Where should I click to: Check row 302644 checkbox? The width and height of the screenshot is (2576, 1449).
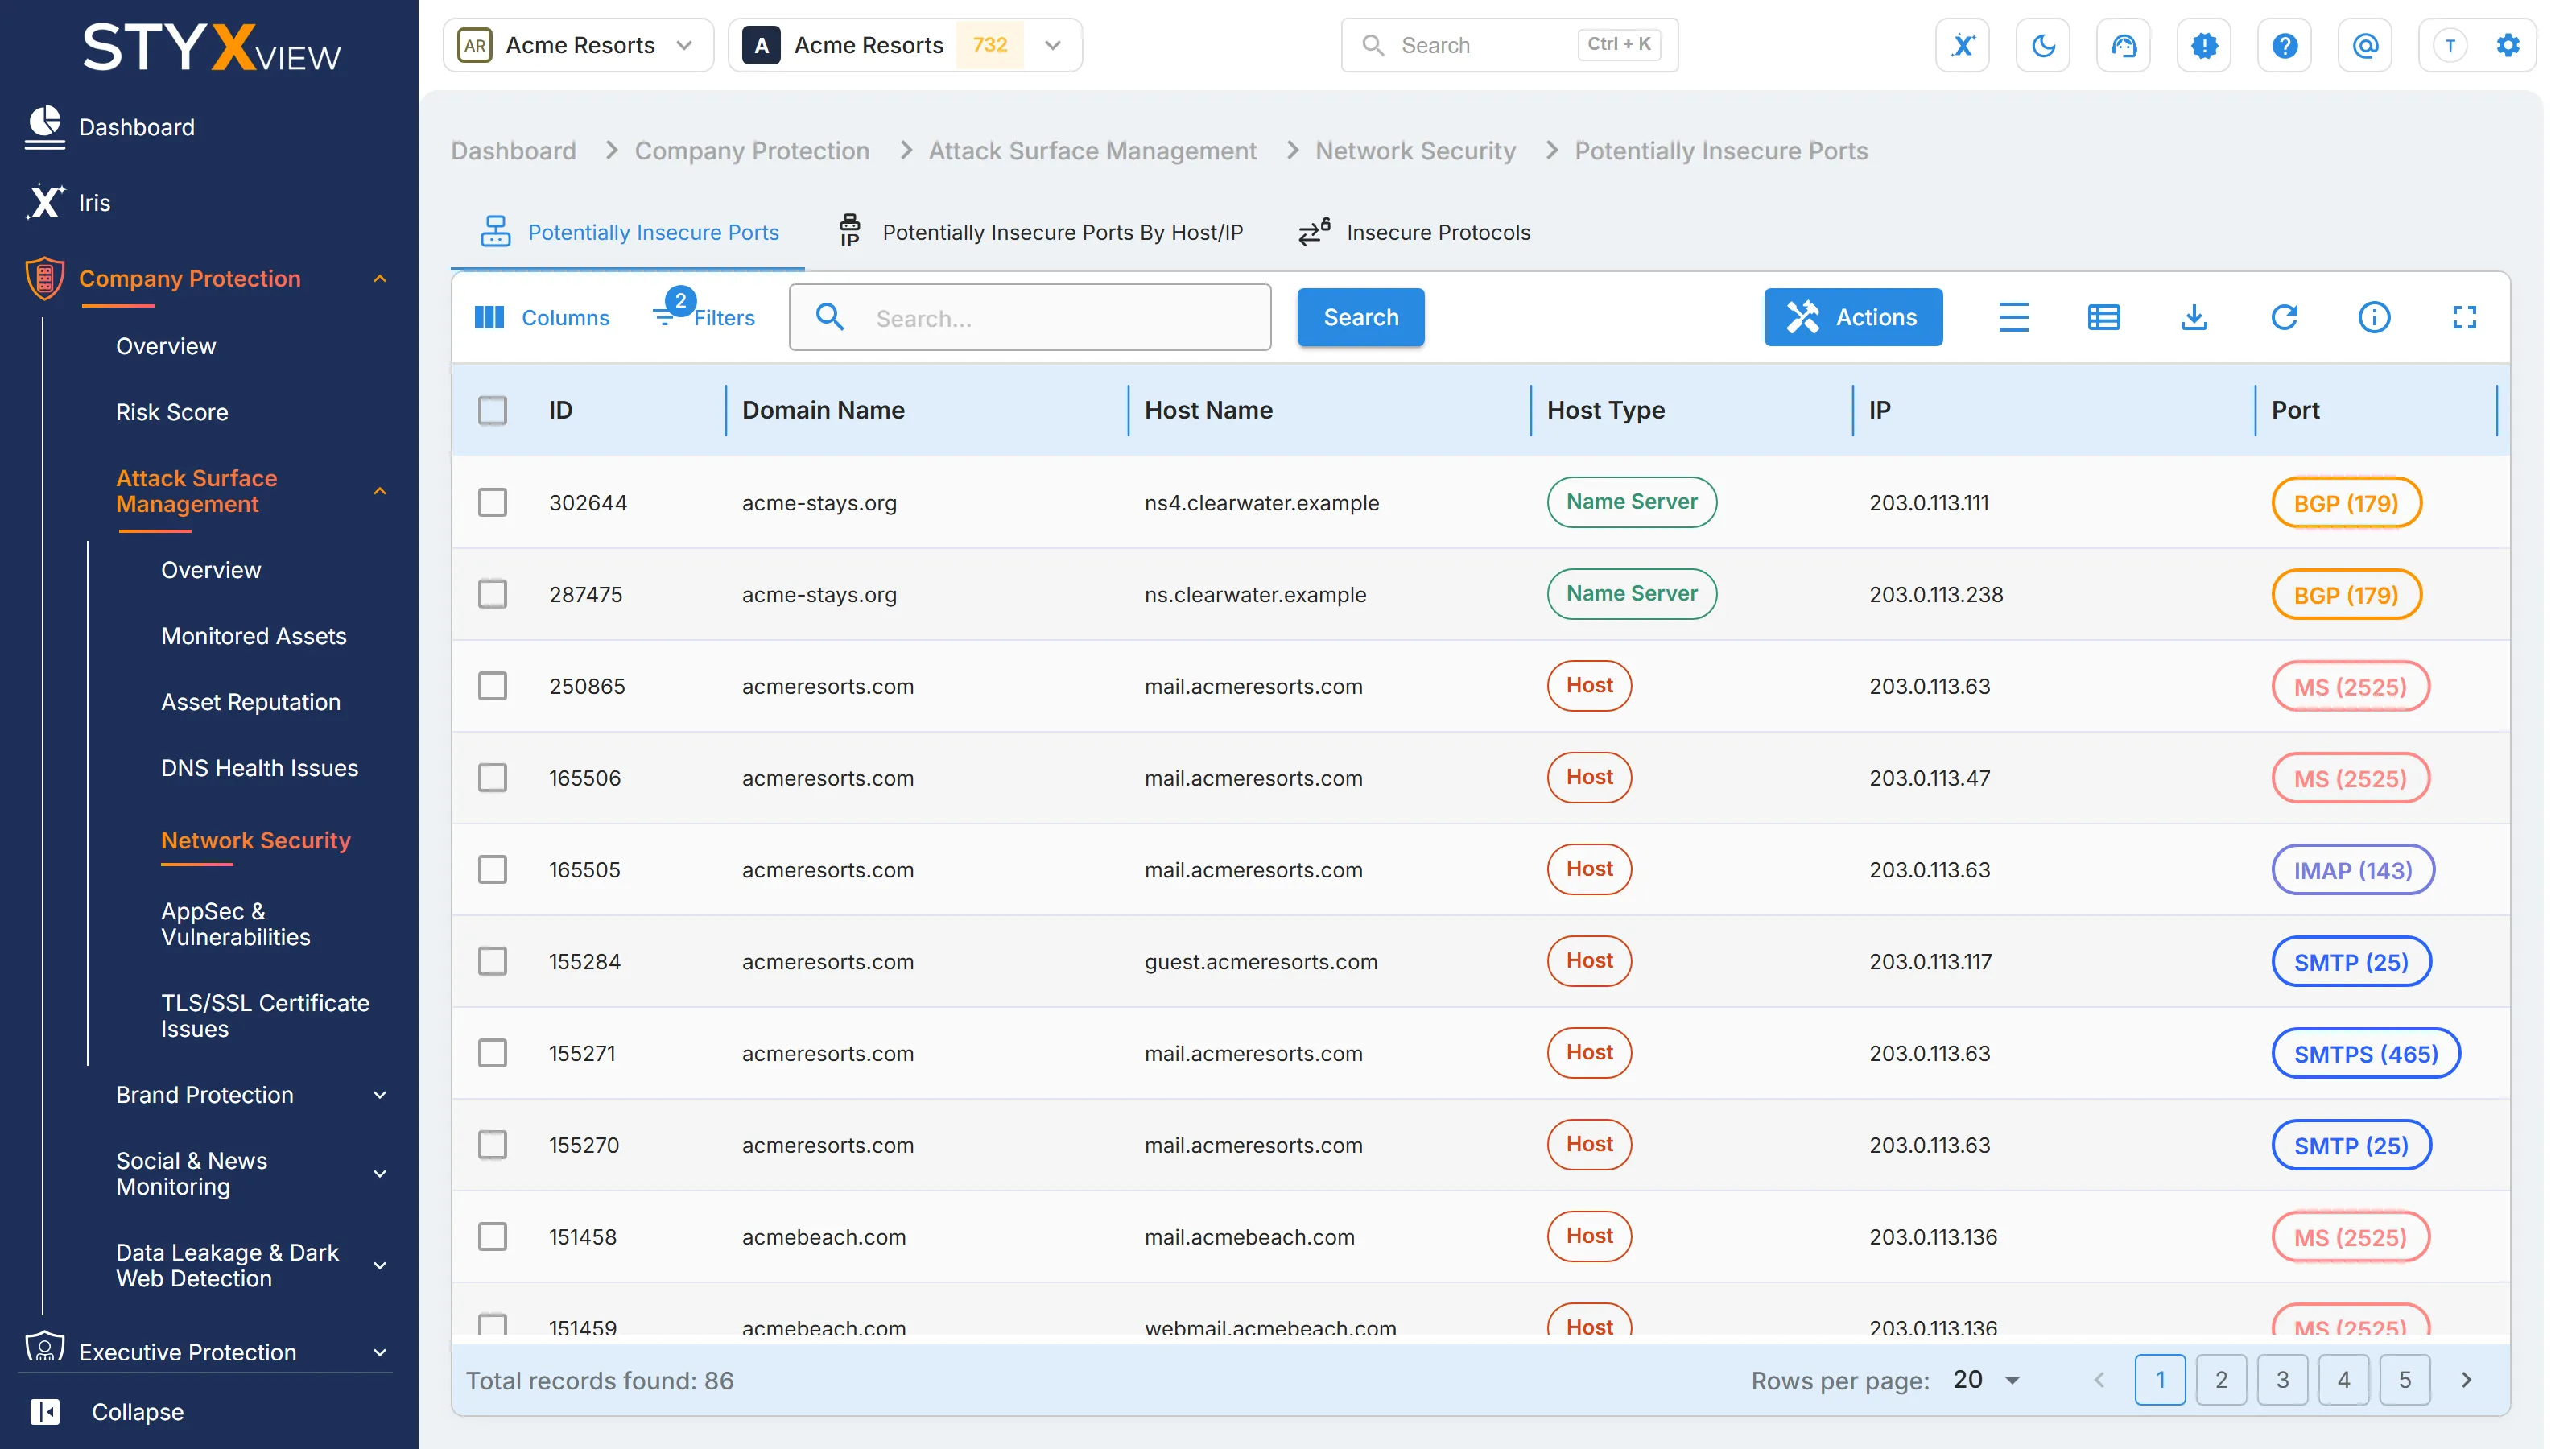492,502
